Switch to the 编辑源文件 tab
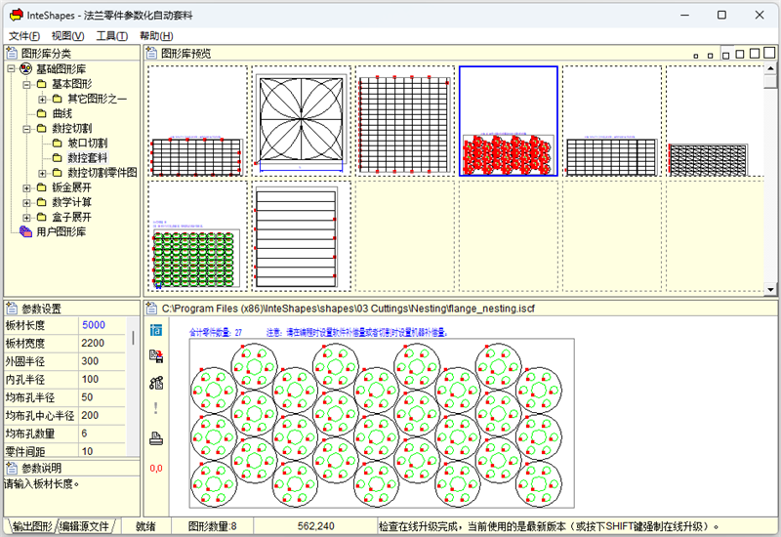 [x=85, y=526]
